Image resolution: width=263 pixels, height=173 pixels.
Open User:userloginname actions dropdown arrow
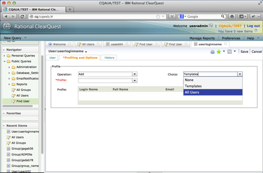pos(86,52)
